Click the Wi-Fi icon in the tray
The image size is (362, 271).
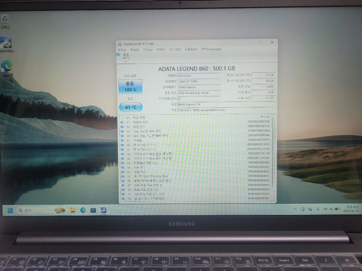click(325, 209)
